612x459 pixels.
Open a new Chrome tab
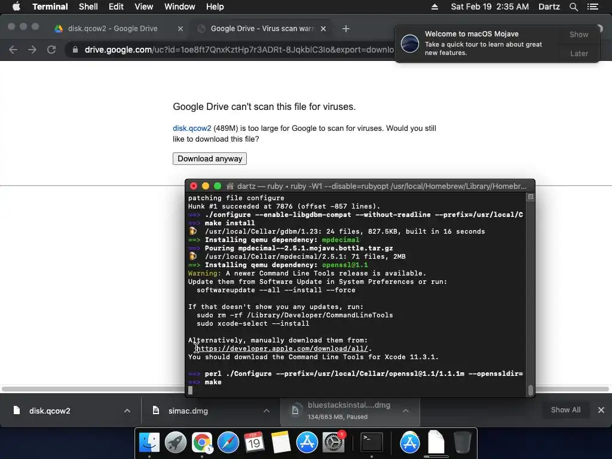[346, 29]
